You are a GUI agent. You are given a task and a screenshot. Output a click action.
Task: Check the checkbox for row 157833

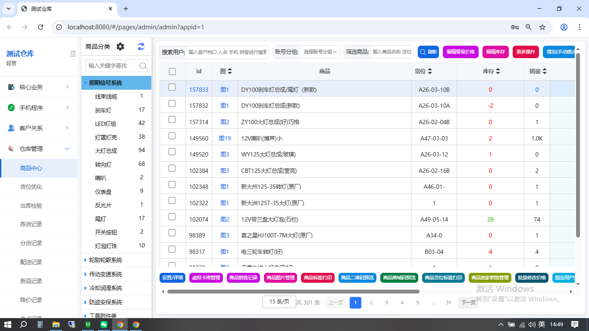coord(172,87)
